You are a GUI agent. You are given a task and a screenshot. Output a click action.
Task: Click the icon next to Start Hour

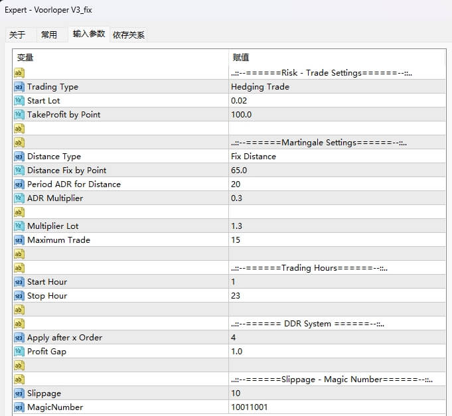pyautogui.click(x=19, y=282)
